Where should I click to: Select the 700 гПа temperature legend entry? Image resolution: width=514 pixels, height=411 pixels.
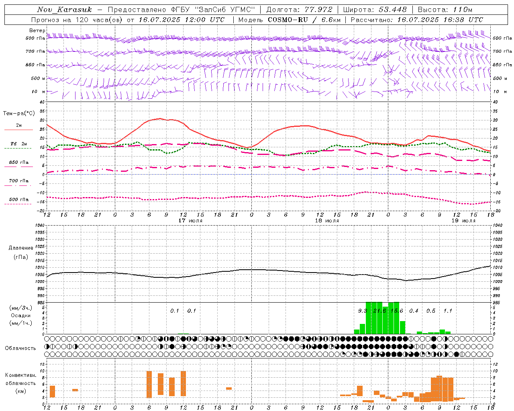pyautogui.click(x=19, y=181)
